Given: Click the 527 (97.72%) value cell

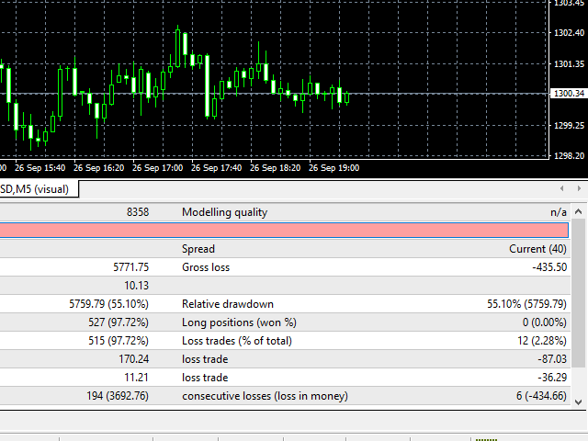Looking at the screenshot, I should click(x=119, y=322).
